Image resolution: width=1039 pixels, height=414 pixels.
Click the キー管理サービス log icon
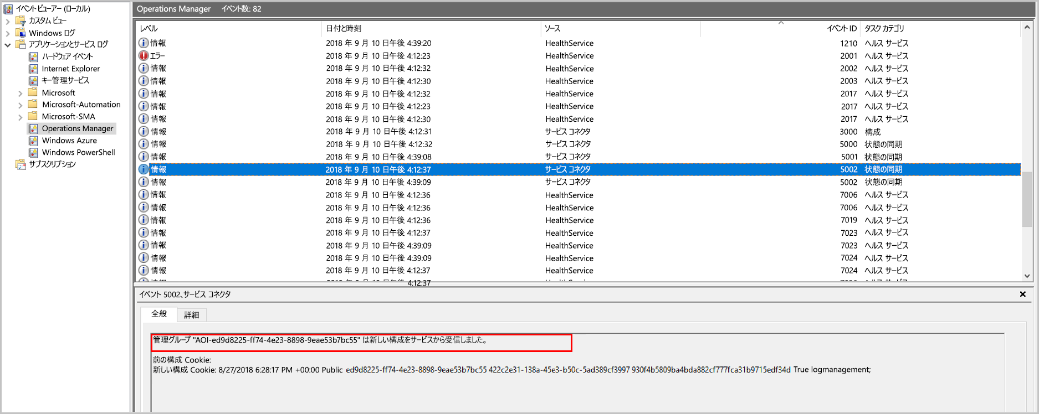click(33, 80)
